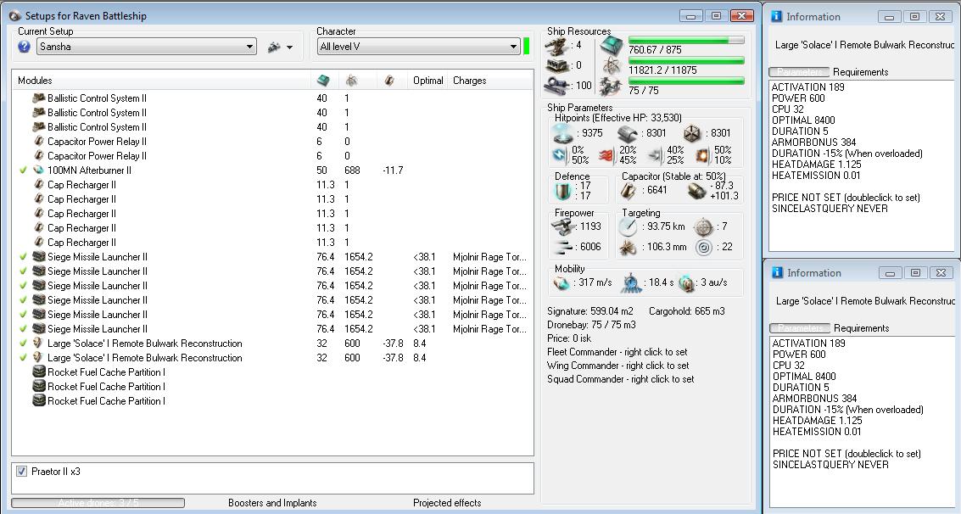Image resolution: width=961 pixels, height=514 pixels.
Task: Click the CPU column header icon
Action: pos(323,81)
